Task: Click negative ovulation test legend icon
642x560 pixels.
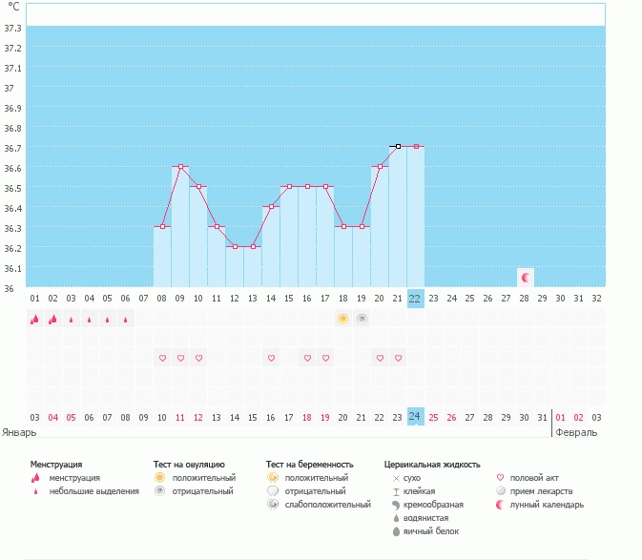Action: click(x=159, y=490)
